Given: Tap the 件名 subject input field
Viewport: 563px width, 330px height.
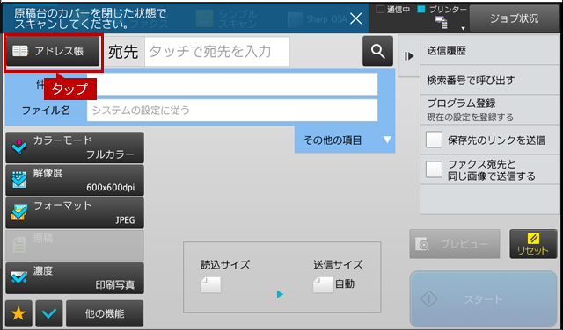Looking at the screenshot, I should coord(232,84).
